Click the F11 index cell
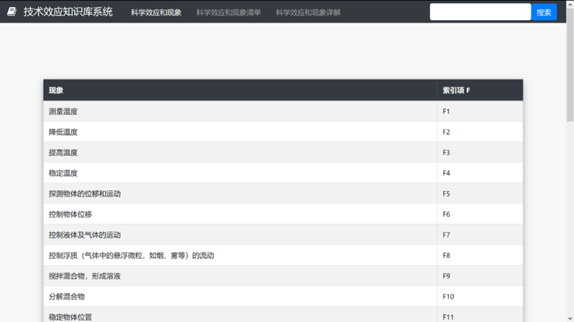This screenshot has width=574, height=322. 480,314
